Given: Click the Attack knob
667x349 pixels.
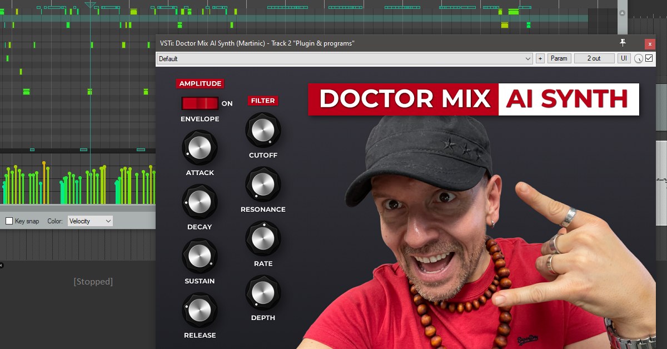Looking at the screenshot, I should pyautogui.click(x=200, y=147).
